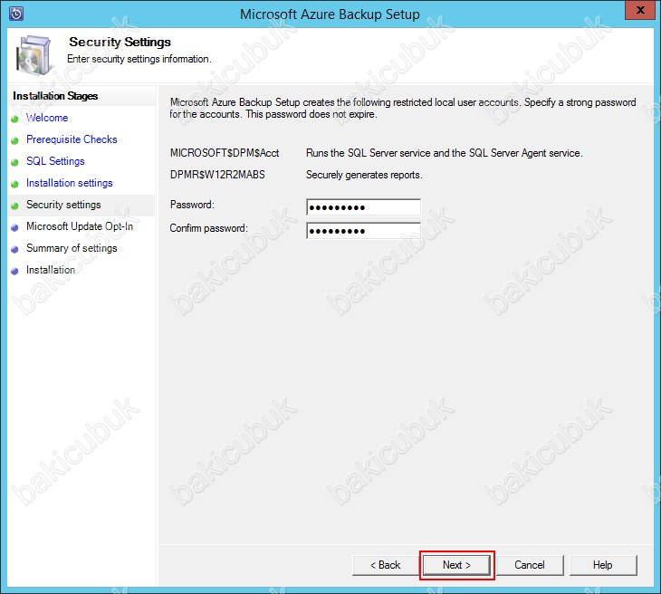This screenshot has width=661, height=594.
Task: Cancel the Azure Backup setup
Action: [530, 565]
